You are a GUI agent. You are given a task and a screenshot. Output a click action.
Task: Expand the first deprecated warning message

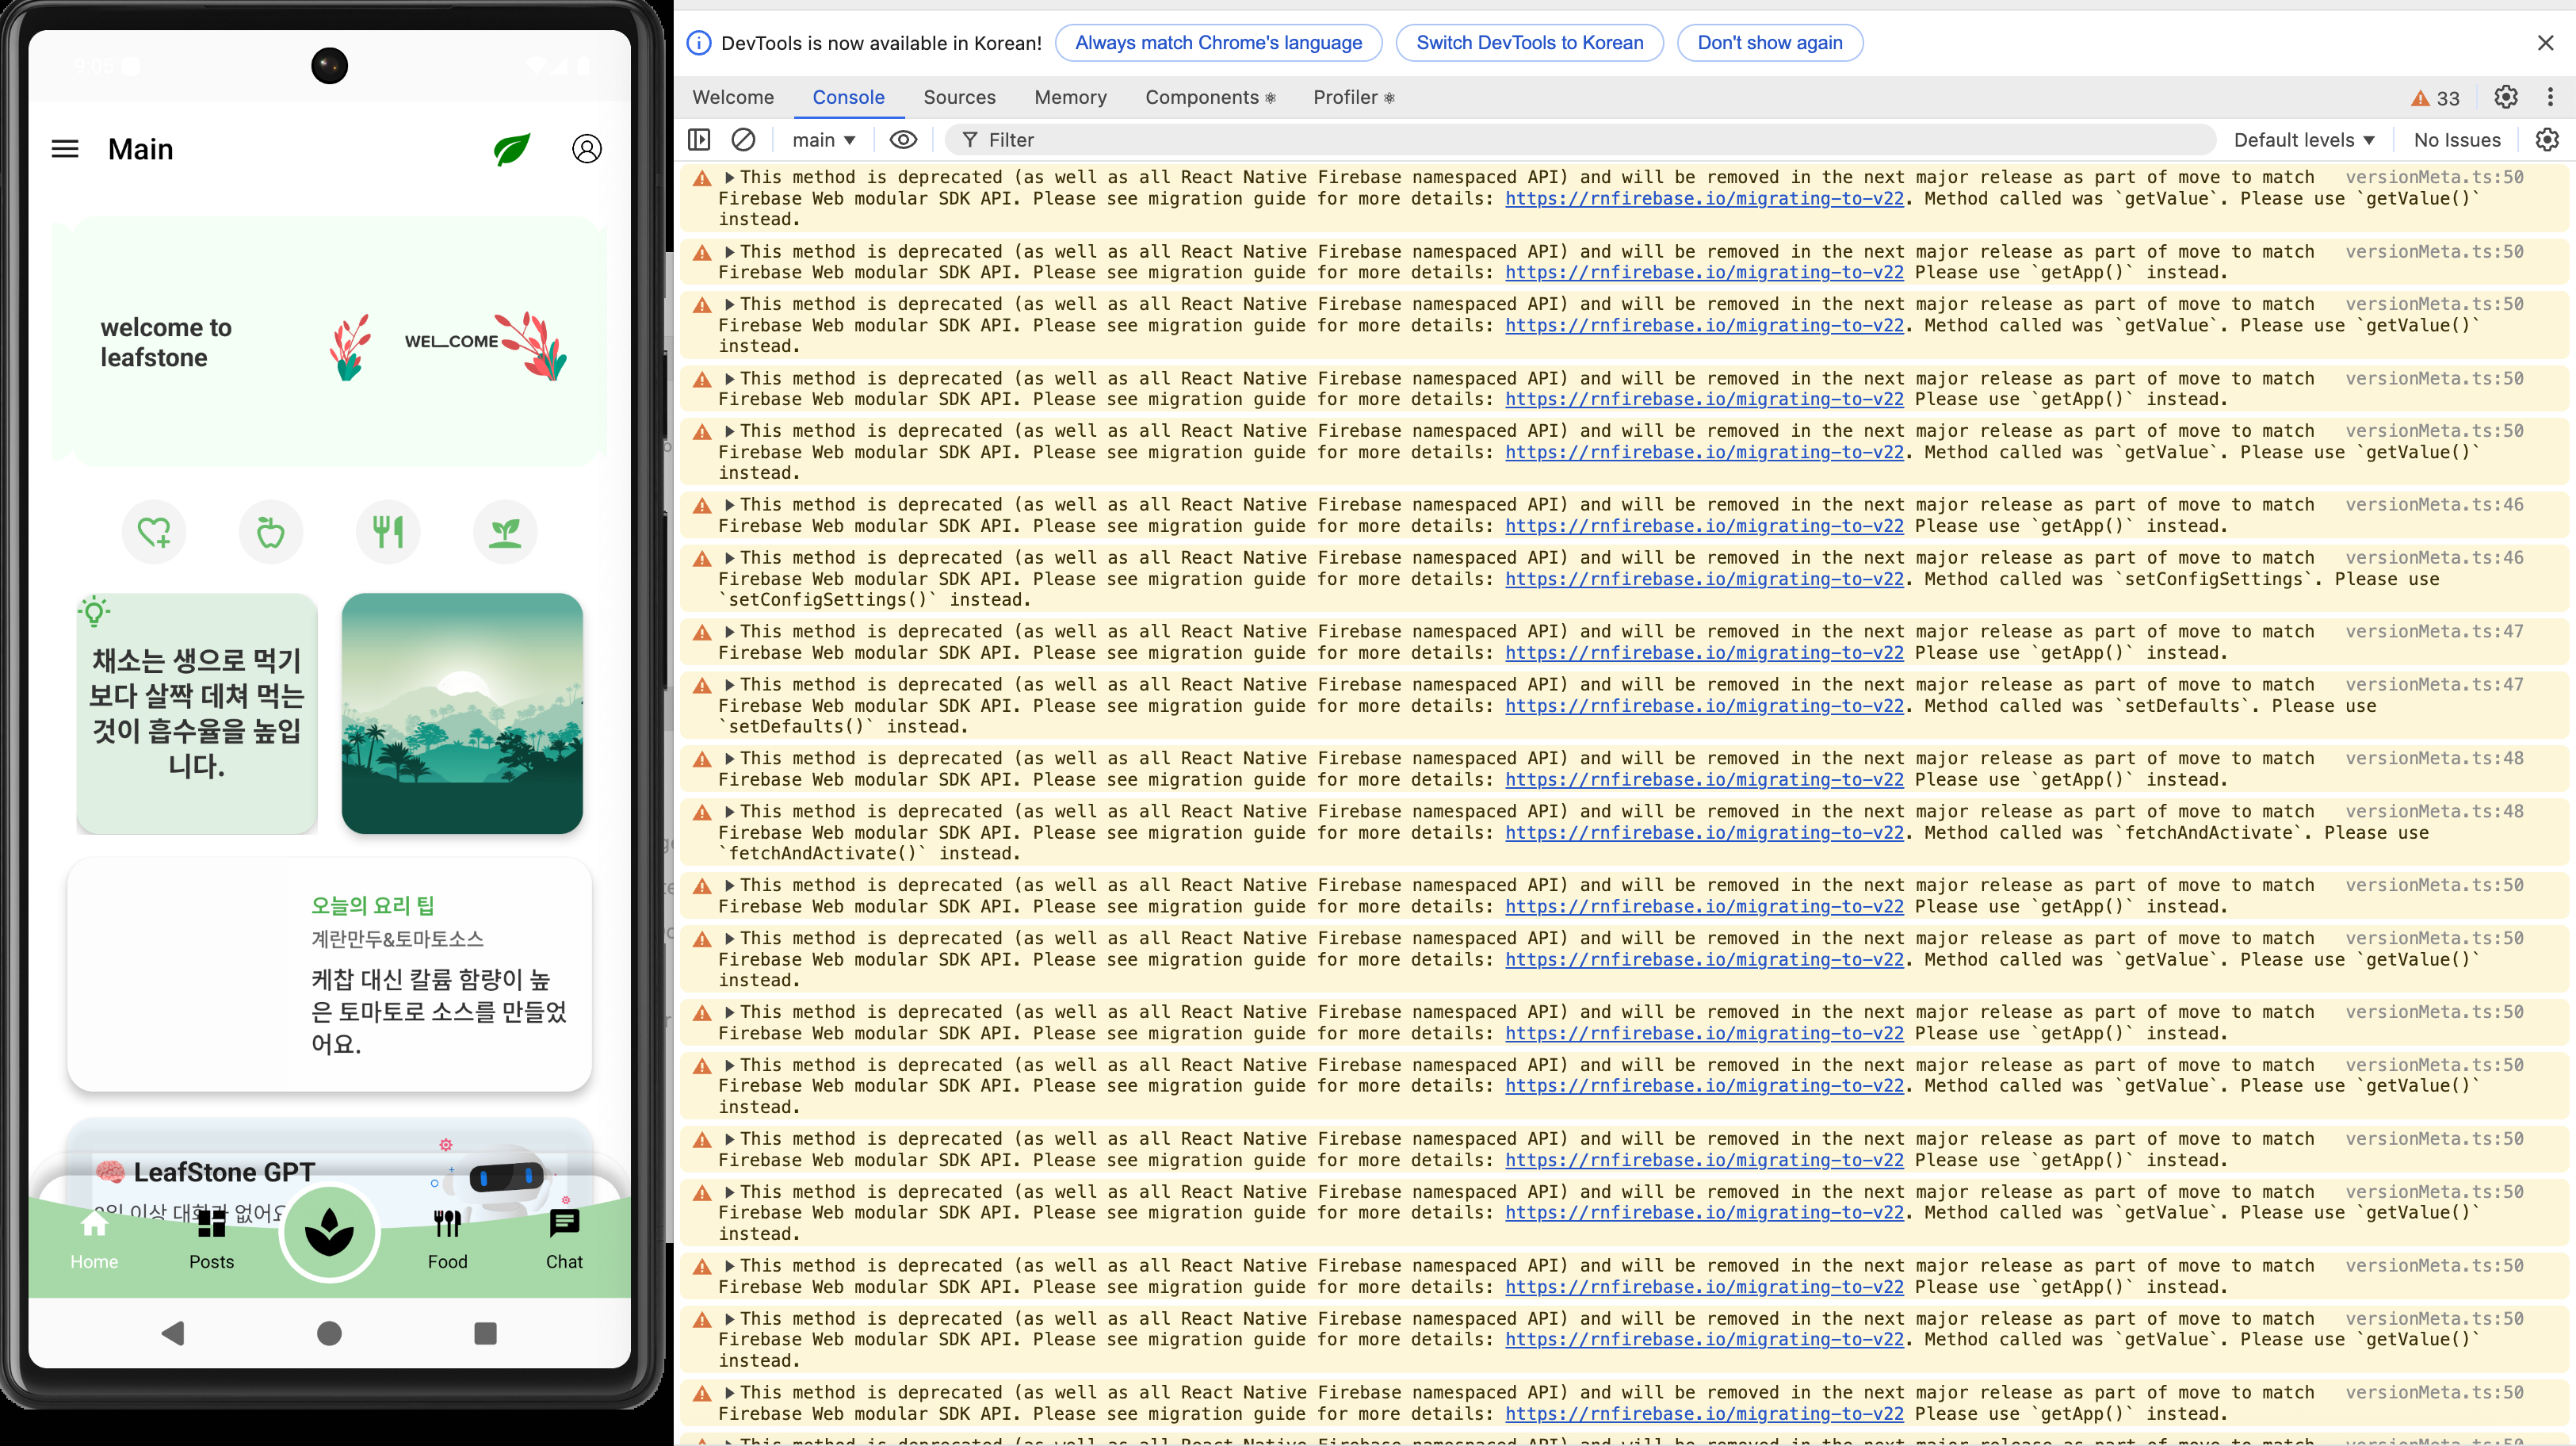point(730,178)
